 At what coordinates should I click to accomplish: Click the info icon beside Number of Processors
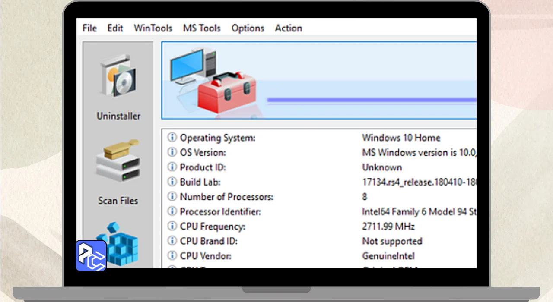point(172,197)
